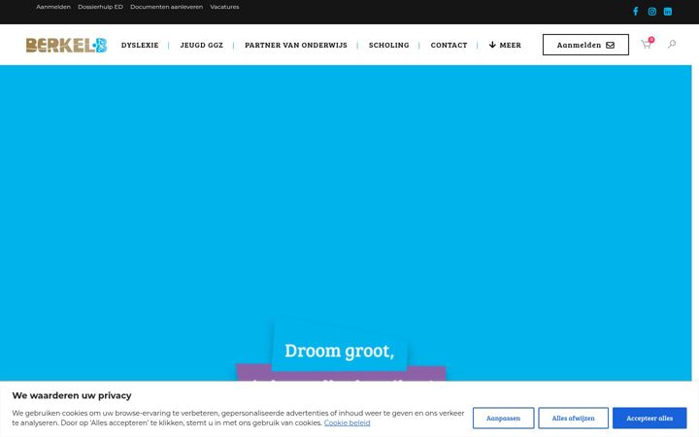Go to the Contact page

(449, 45)
